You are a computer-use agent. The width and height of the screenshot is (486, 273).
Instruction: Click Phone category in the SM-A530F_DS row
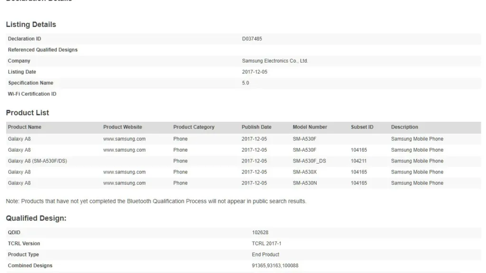180,161
